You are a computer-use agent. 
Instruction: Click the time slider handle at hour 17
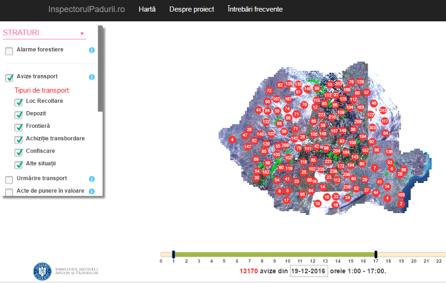click(x=376, y=254)
